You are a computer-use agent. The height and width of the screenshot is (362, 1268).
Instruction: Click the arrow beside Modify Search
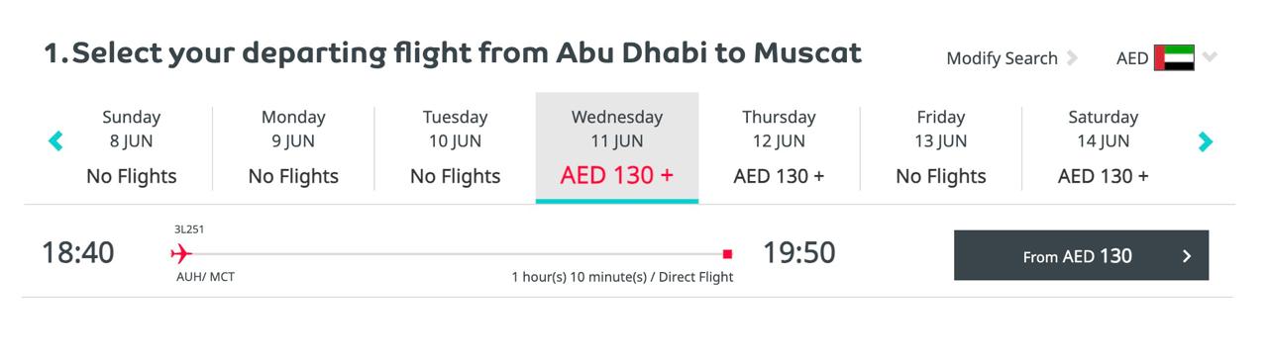tap(1072, 57)
